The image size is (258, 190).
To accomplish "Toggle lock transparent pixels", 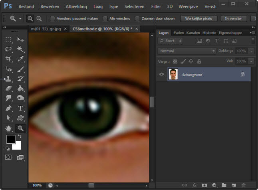I will (175, 61).
